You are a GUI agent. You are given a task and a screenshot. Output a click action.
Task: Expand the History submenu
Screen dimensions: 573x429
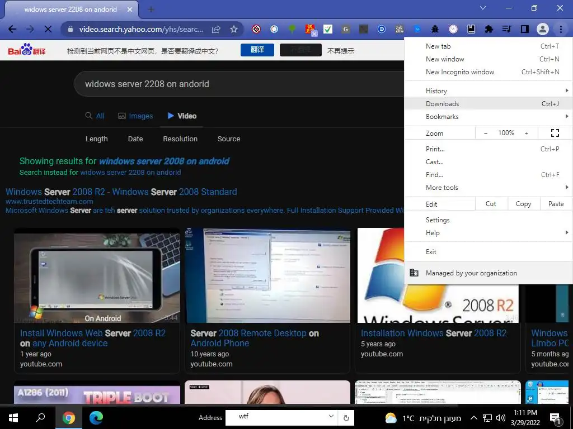488,91
